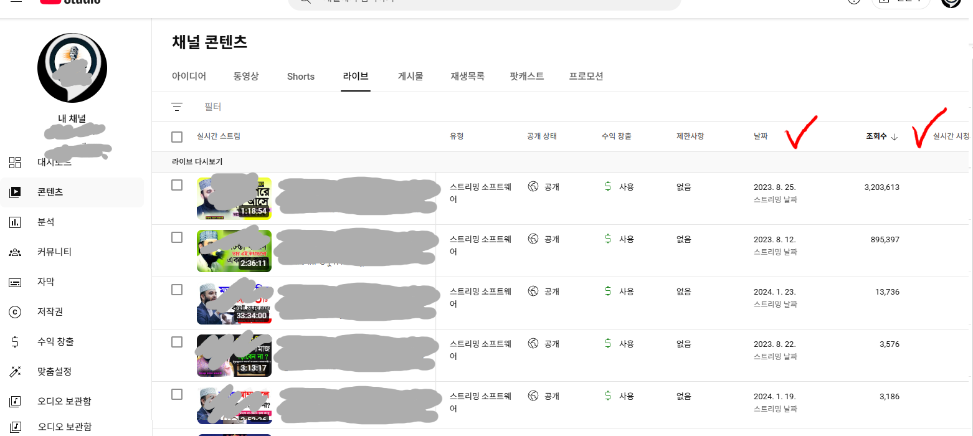Select the checkbox for the 33:34:00 stream
The image size is (973, 436).
pos(177,290)
